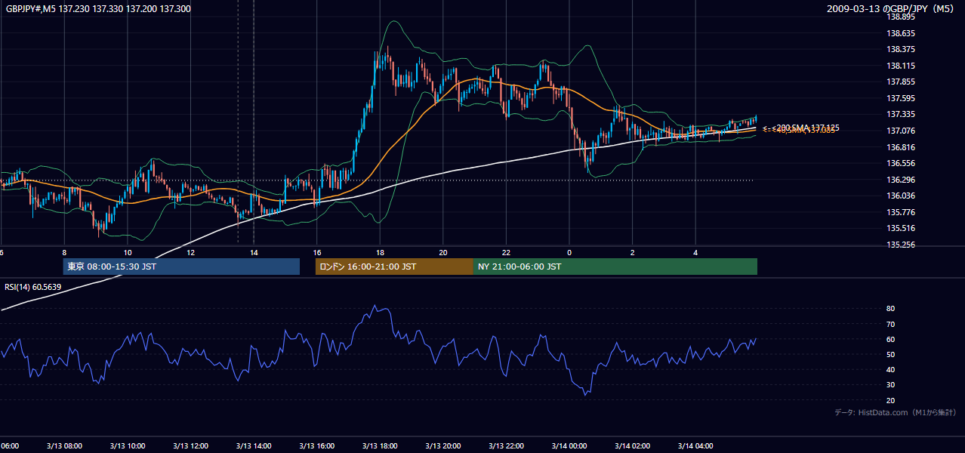Click hour label 16 under price chart
The width and height of the screenshot is (965, 453).
[316, 252]
